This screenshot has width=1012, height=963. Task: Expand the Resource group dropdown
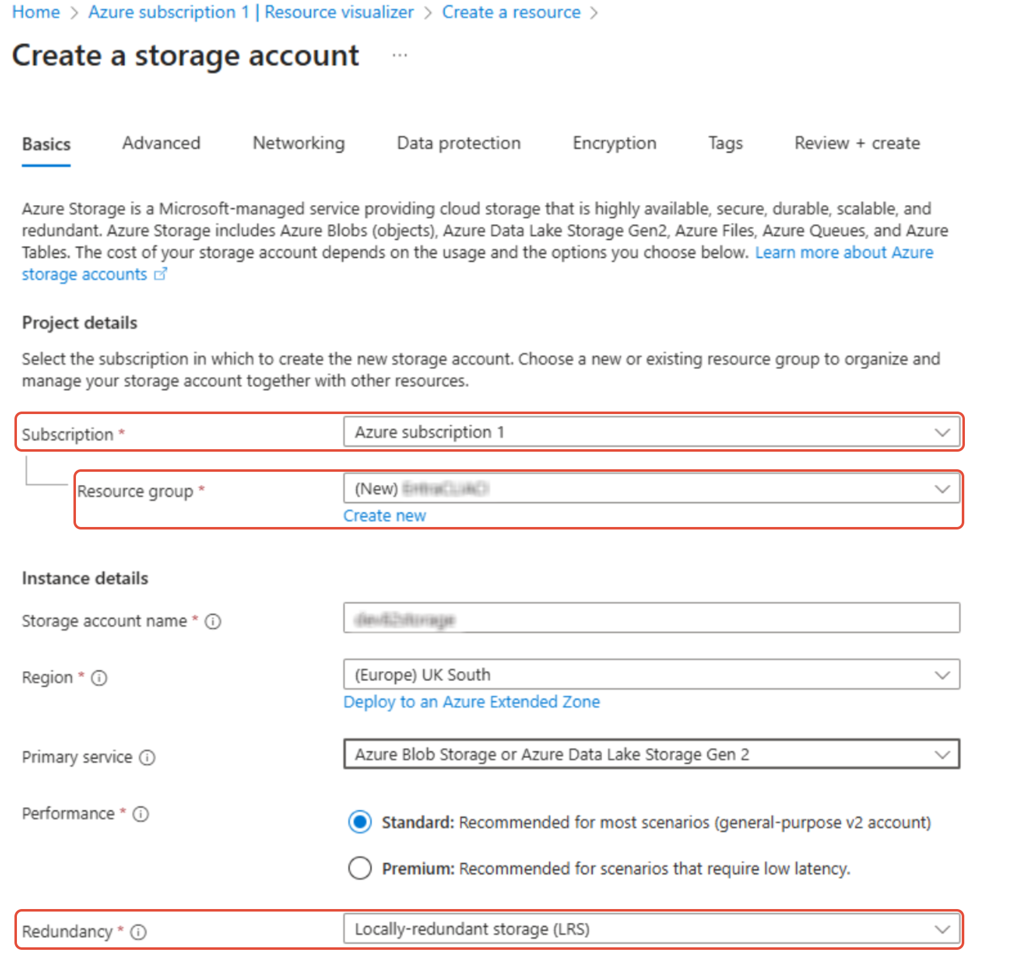(651, 489)
